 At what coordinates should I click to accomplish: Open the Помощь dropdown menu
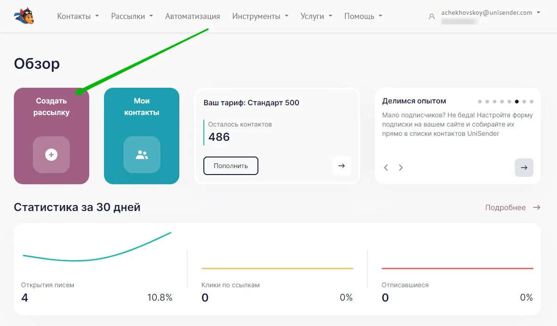pos(363,16)
